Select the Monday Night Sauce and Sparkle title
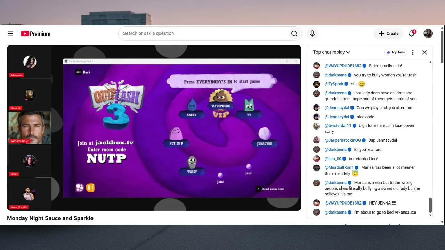 click(x=50, y=218)
